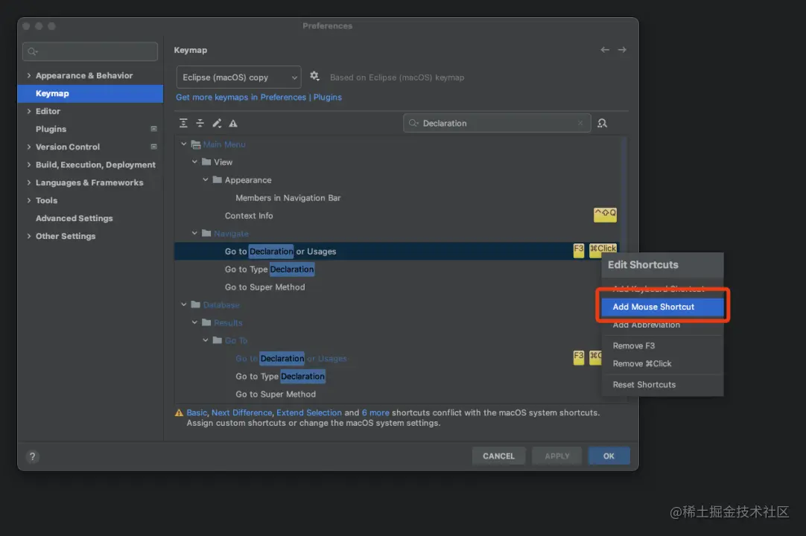Click the Collapse All tree icon

coord(200,124)
